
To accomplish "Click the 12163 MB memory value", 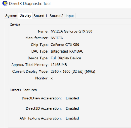I will tap(59, 65).
